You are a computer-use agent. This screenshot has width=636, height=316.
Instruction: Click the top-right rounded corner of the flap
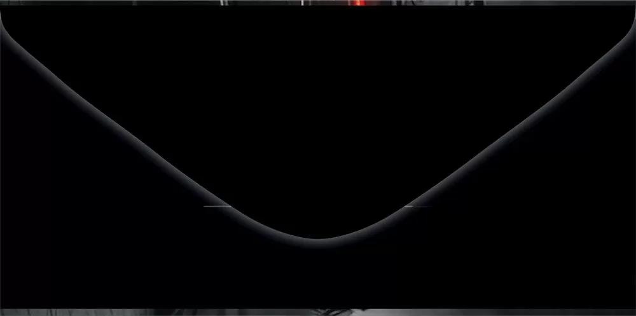click(x=630, y=25)
